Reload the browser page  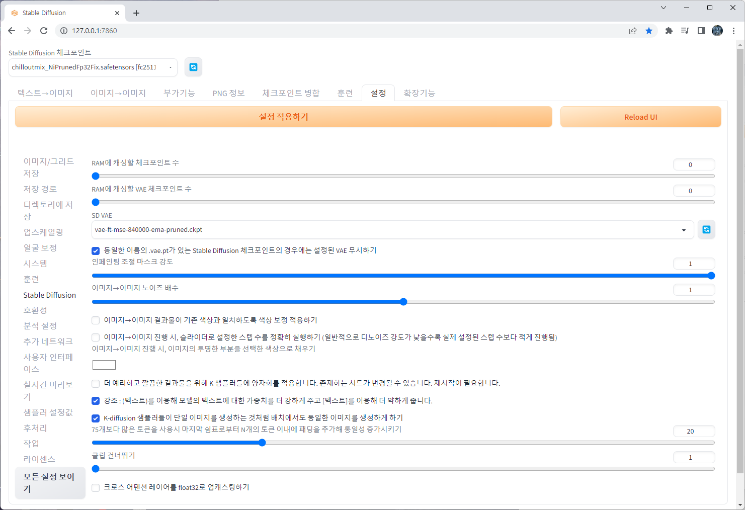pyautogui.click(x=44, y=31)
